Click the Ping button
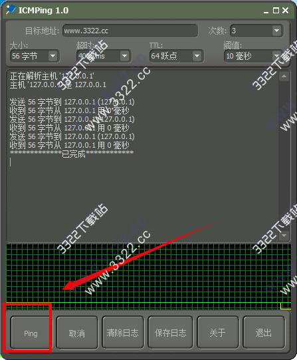Viewport: 297px width, 360px height. tap(31, 332)
